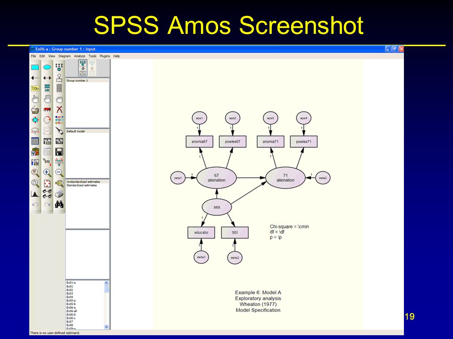Click the anomia67 observed variable box
The image size is (453, 339).
click(199, 142)
